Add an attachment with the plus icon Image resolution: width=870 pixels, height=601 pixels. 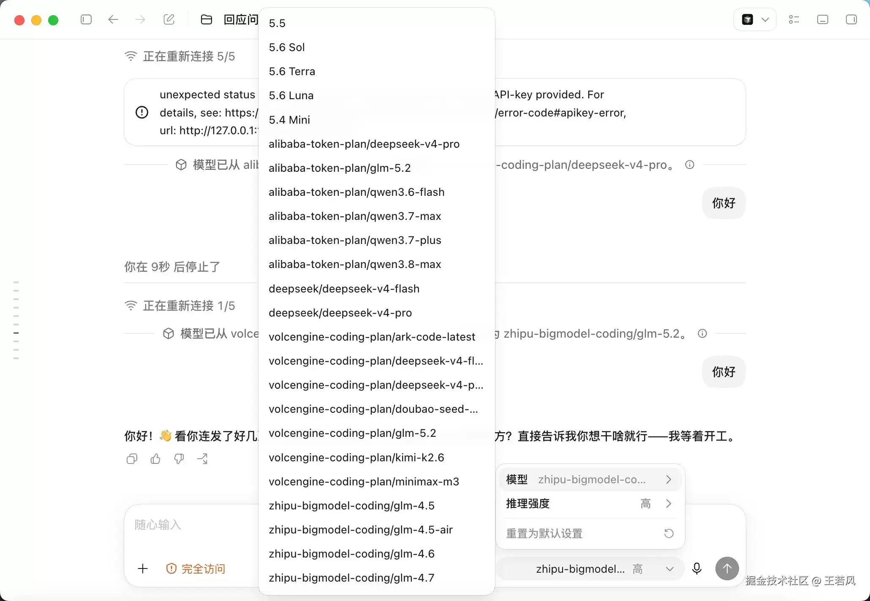click(x=143, y=569)
